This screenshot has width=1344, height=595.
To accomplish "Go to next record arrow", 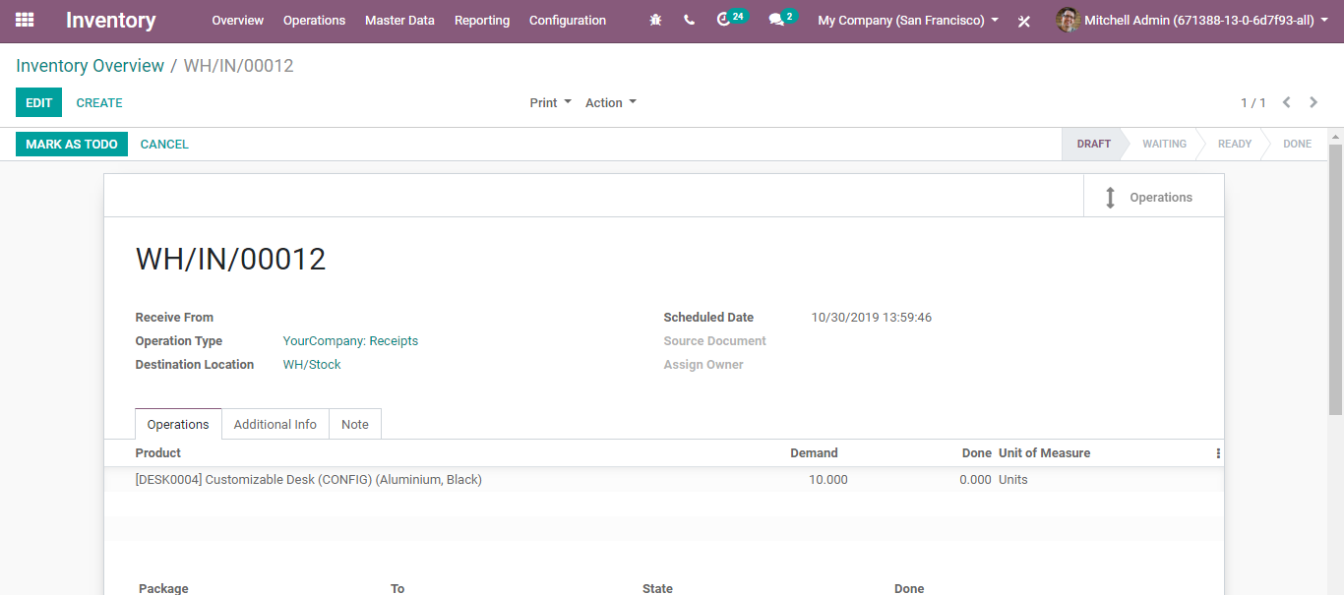I will click(x=1313, y=102).
